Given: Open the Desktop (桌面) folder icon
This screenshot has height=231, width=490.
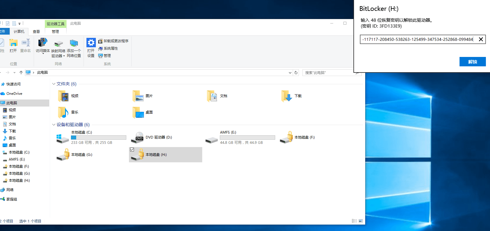Looking at the screenshot, I should pyautogui.click(x=138, y=112).
